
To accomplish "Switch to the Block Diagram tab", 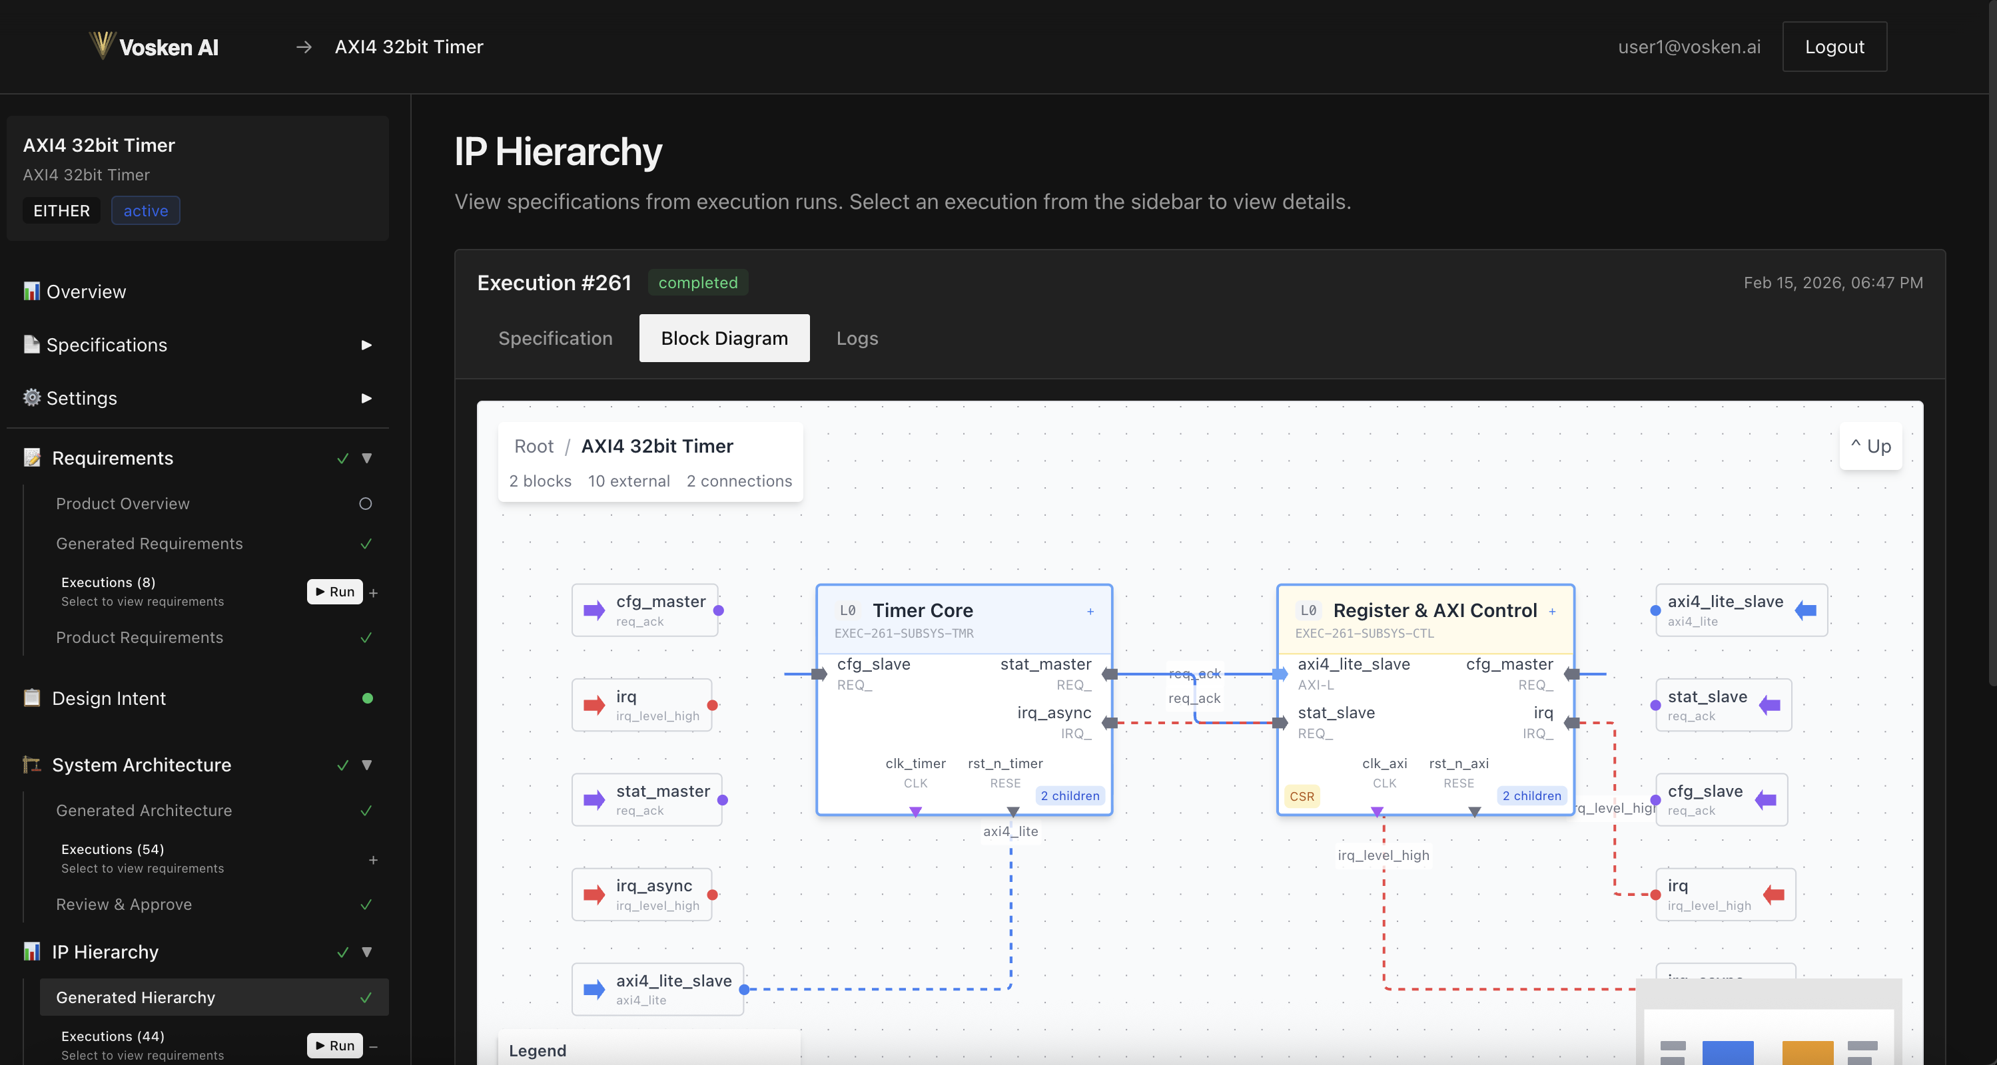I will pyautogui.click(x=724, y=337).
